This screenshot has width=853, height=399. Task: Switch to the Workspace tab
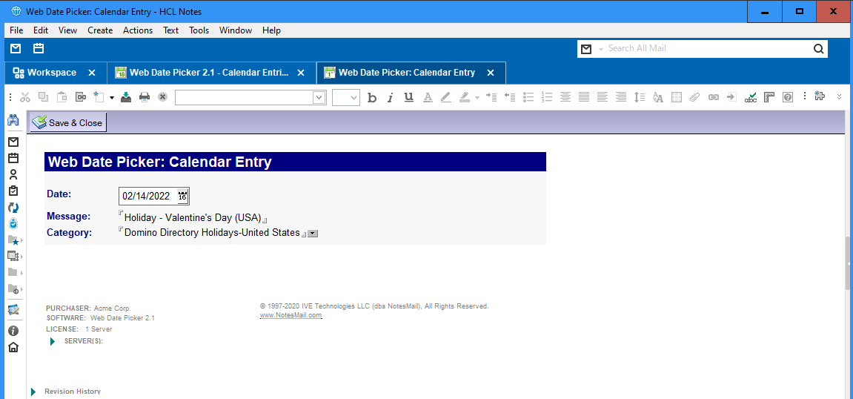[52, 73]
